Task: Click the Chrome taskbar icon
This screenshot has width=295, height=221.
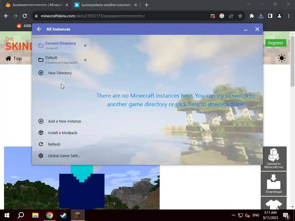Action: pos(50,215)
